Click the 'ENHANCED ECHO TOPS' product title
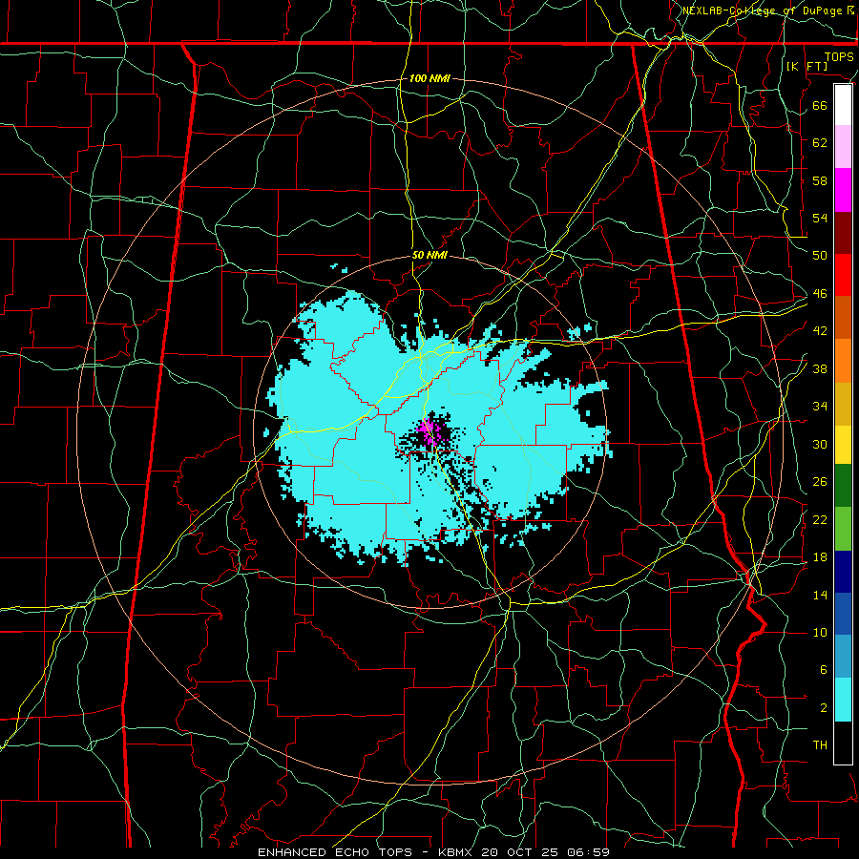The image size is (859, 859). (334, 852)
